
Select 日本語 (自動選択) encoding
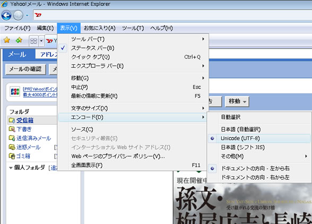coord(259,130)
